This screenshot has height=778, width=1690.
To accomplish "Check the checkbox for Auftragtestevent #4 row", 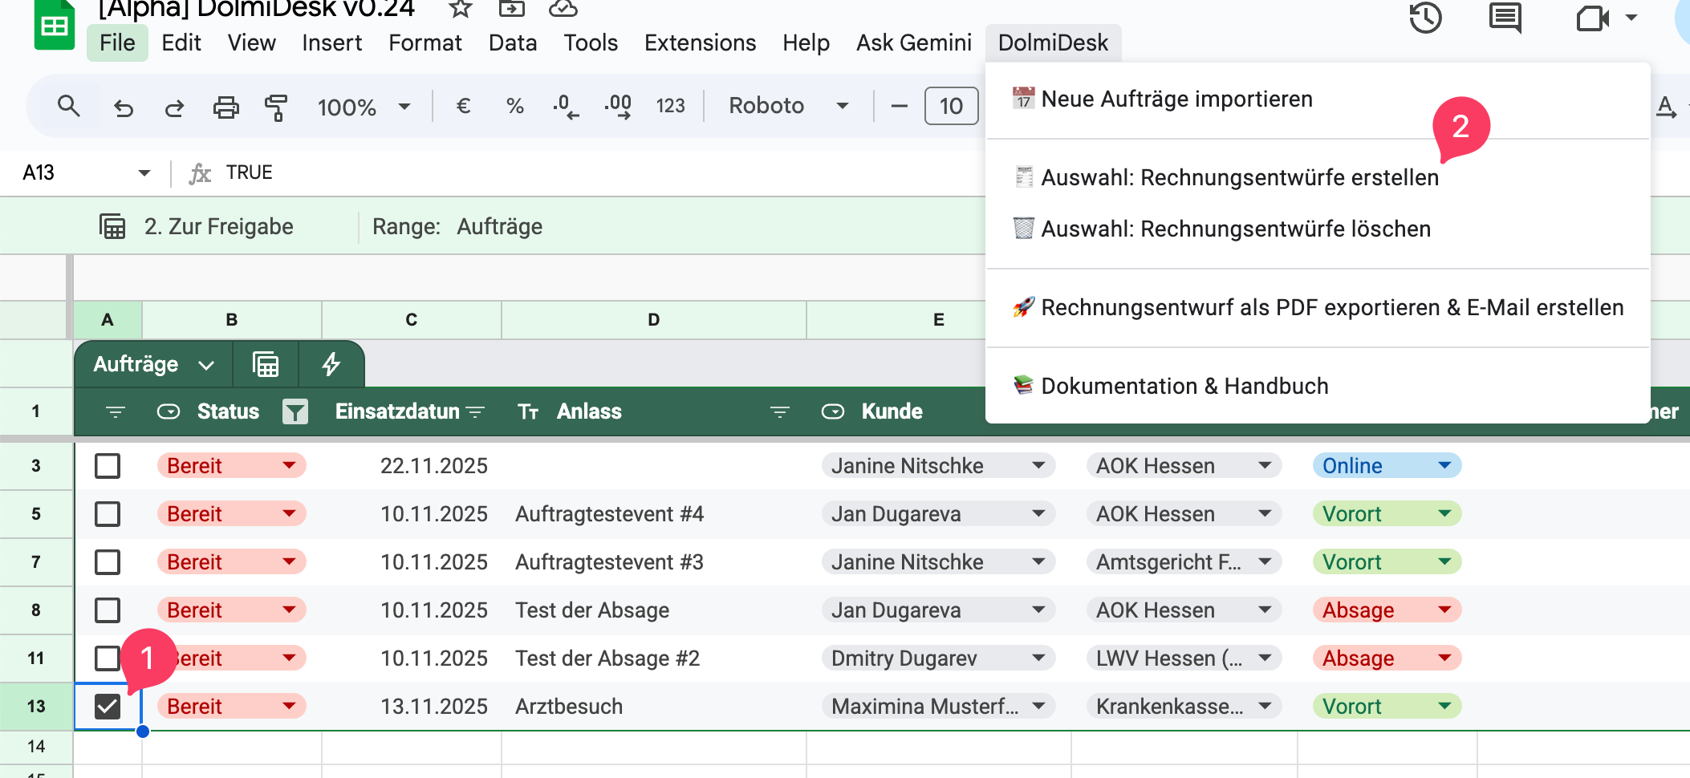I will click(108, 514).
